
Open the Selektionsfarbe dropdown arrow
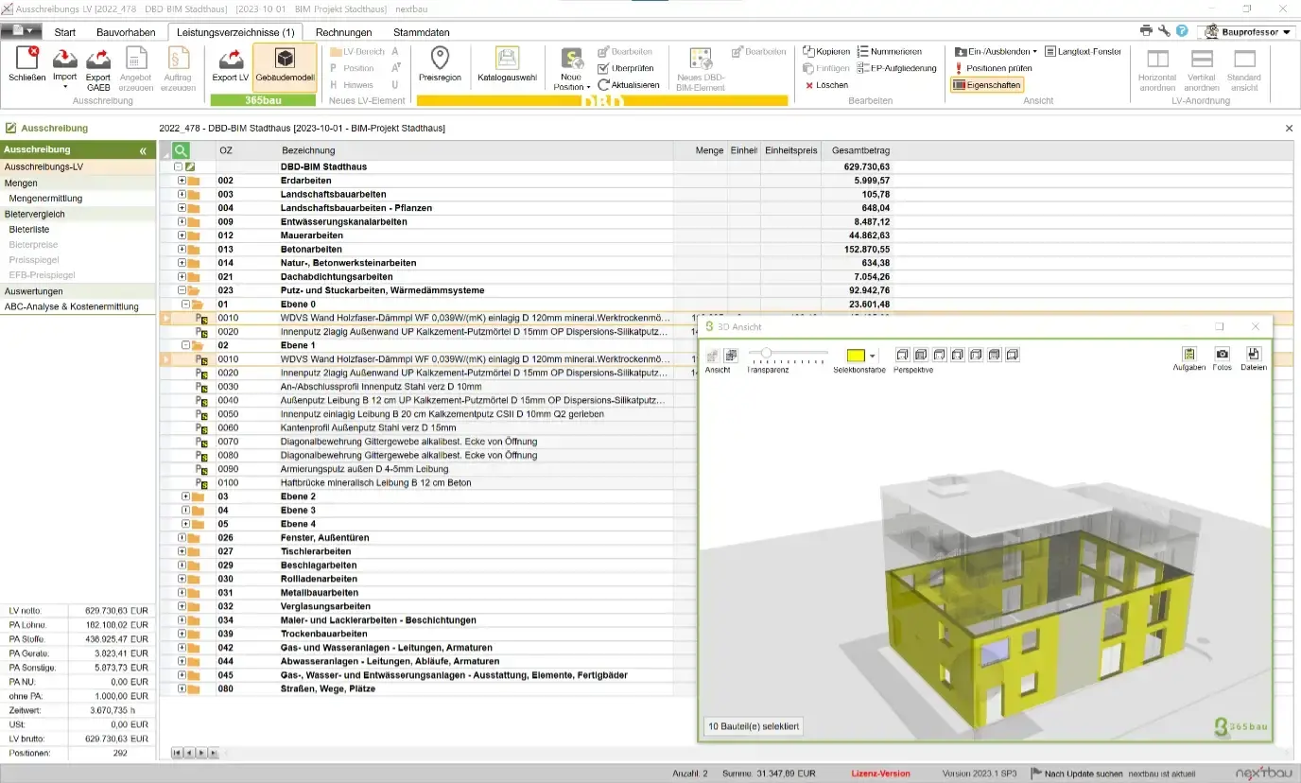pyautogui.click(x=873, y=357)
